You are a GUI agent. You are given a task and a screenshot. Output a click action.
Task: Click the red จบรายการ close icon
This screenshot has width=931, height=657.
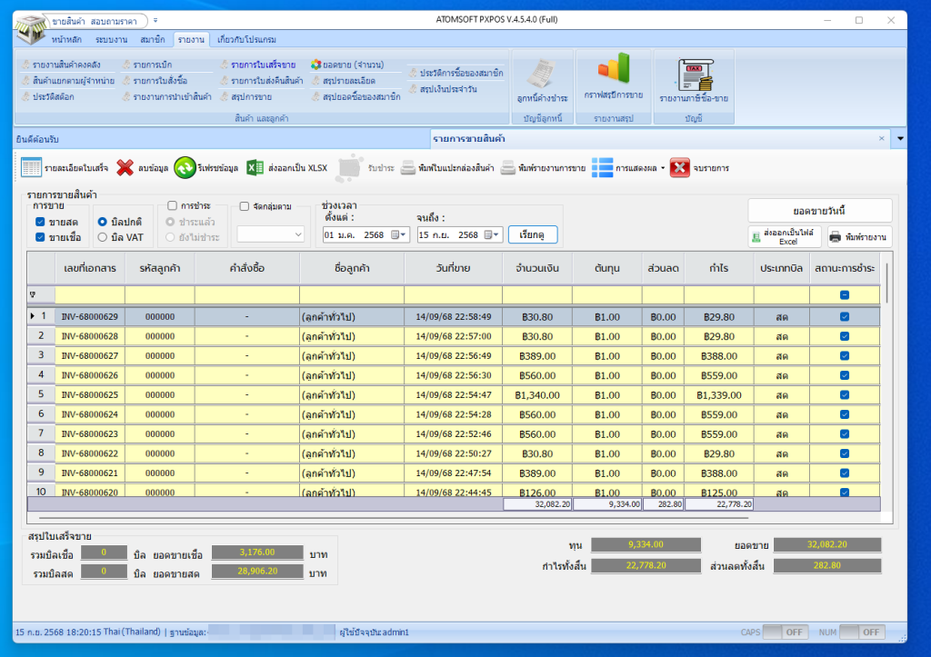pyautogui.click(x=680, y=168)
